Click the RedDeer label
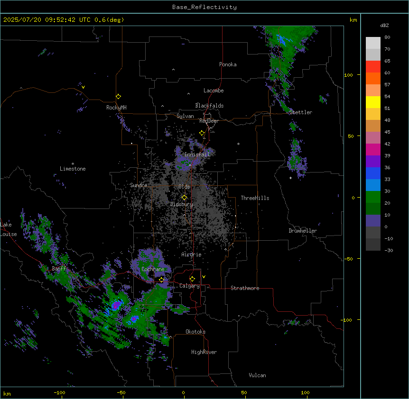 [209, 121]
